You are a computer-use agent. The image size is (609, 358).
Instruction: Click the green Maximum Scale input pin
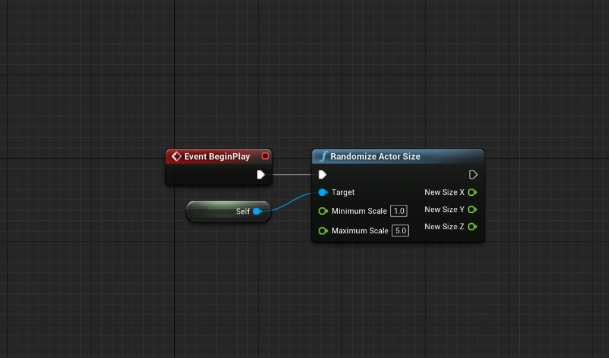tap(322, 230)
